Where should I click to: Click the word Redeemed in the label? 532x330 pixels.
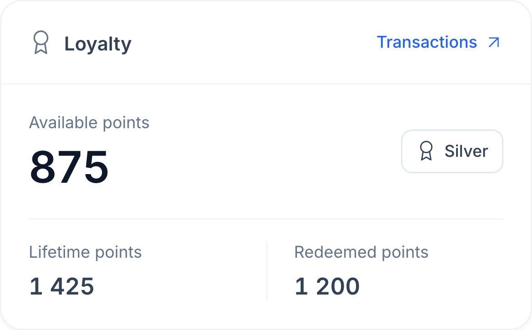tap(336, 252)
